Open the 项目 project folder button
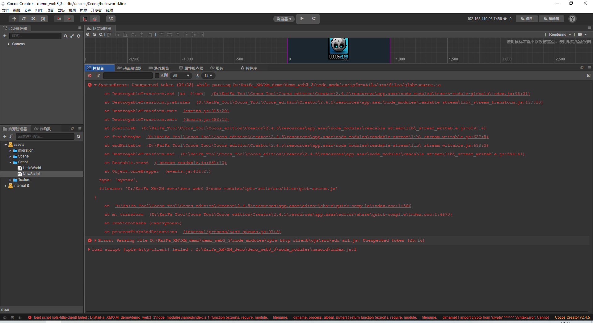593x323 pixels. pyautogui.click(x=527, y=19)
